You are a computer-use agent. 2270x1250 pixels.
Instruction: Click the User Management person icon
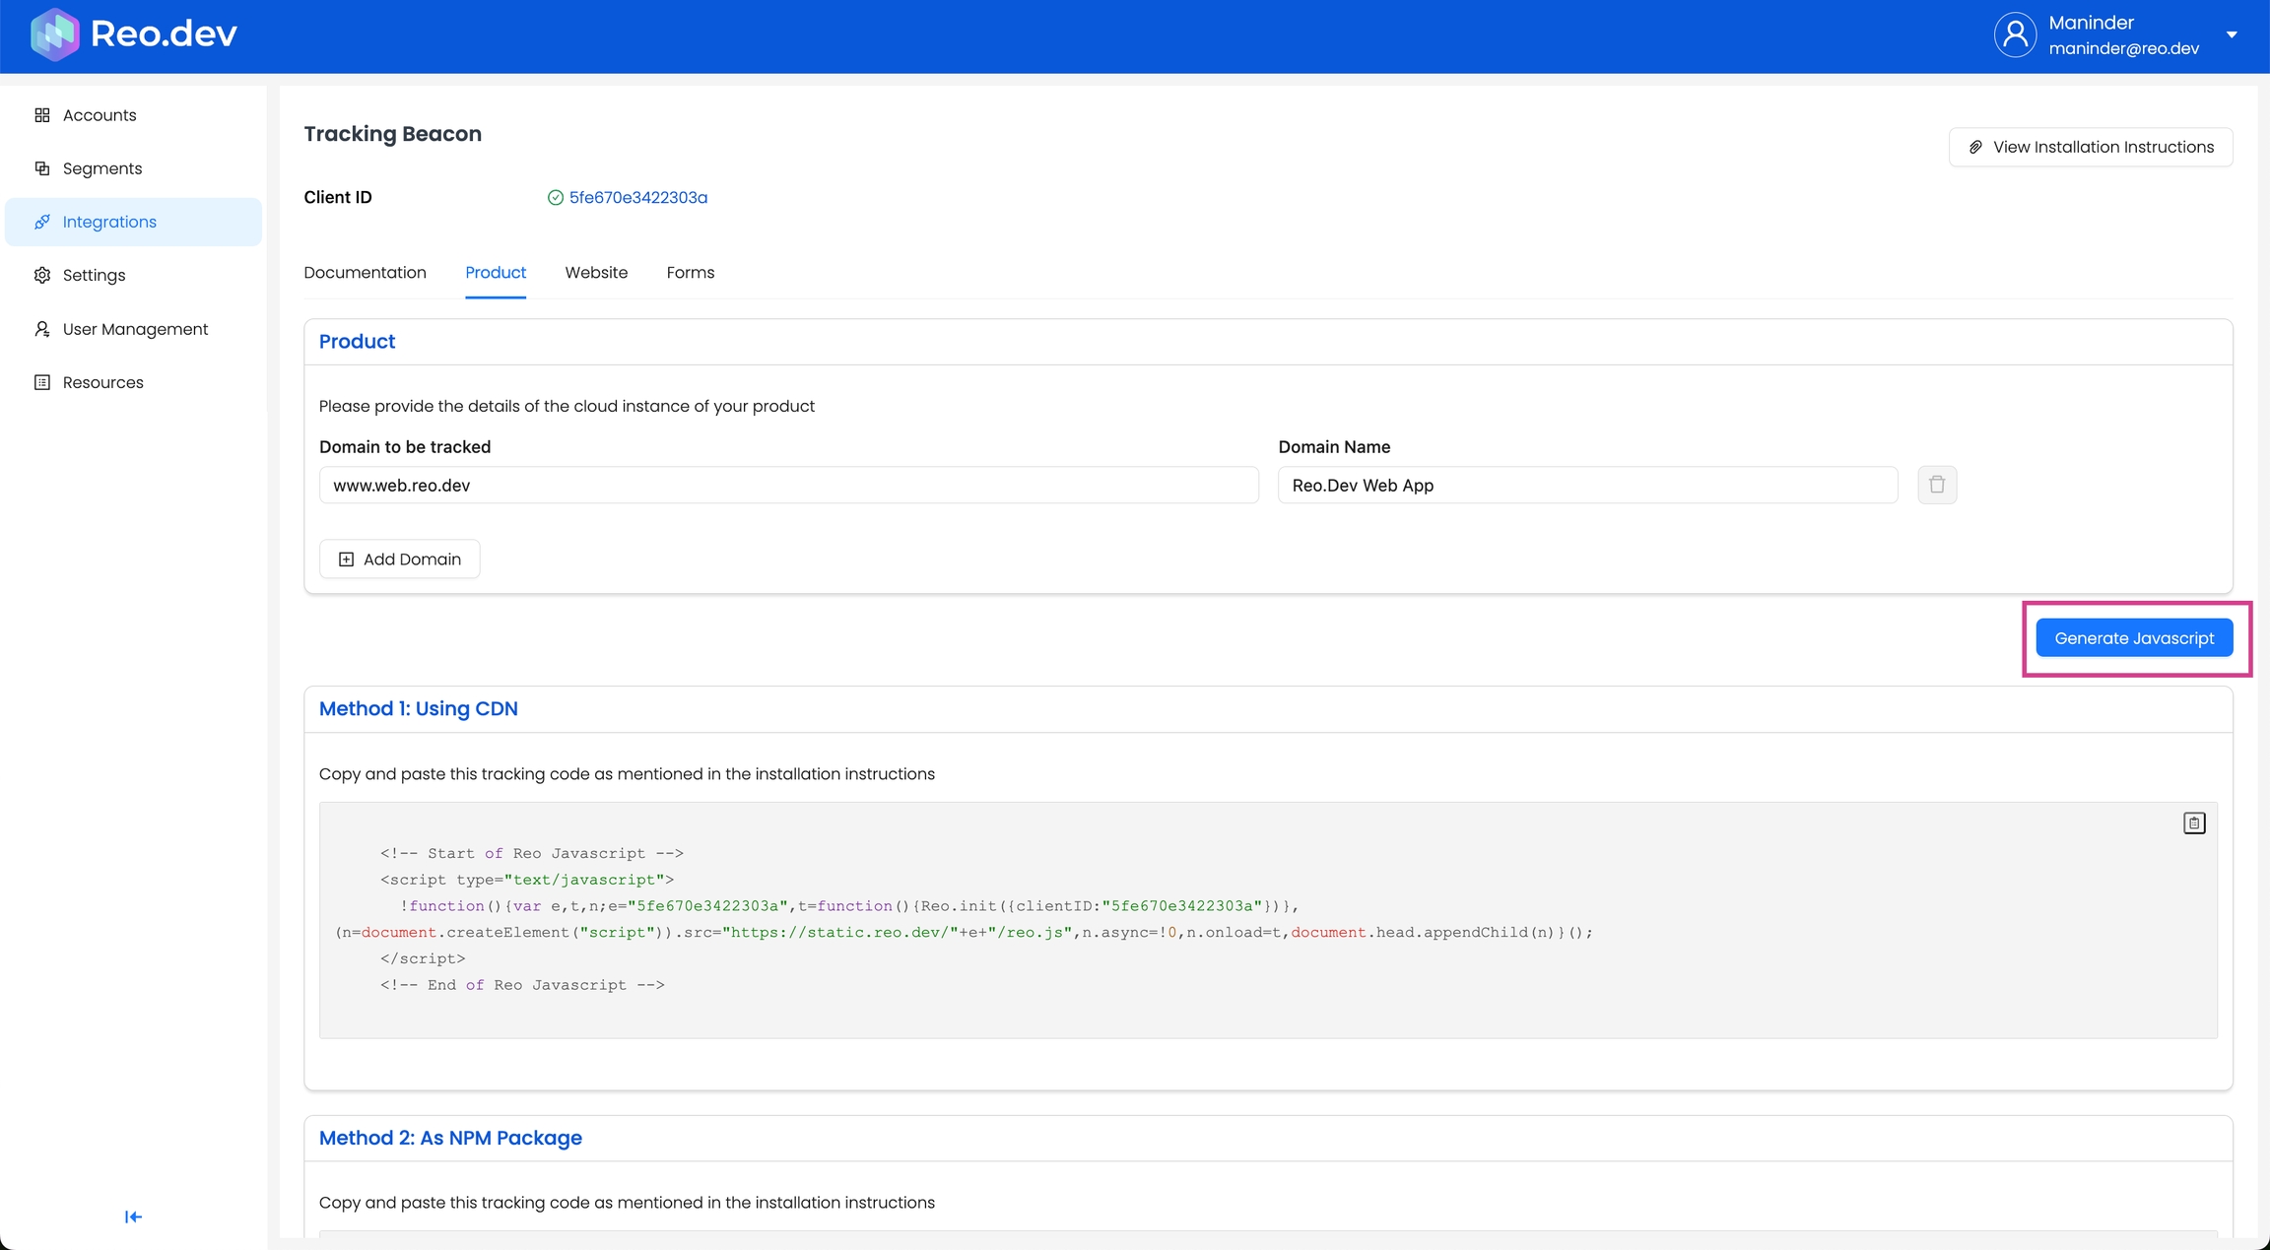[41, 329]
